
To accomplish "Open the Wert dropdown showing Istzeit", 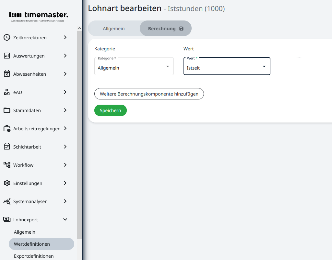I will (x=227, y=66).
